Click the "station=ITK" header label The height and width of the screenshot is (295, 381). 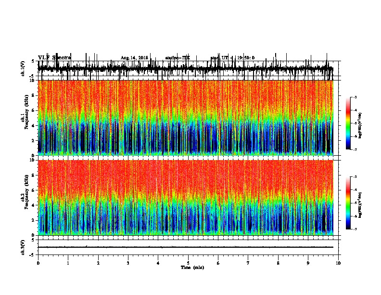[x=178, y=58]
